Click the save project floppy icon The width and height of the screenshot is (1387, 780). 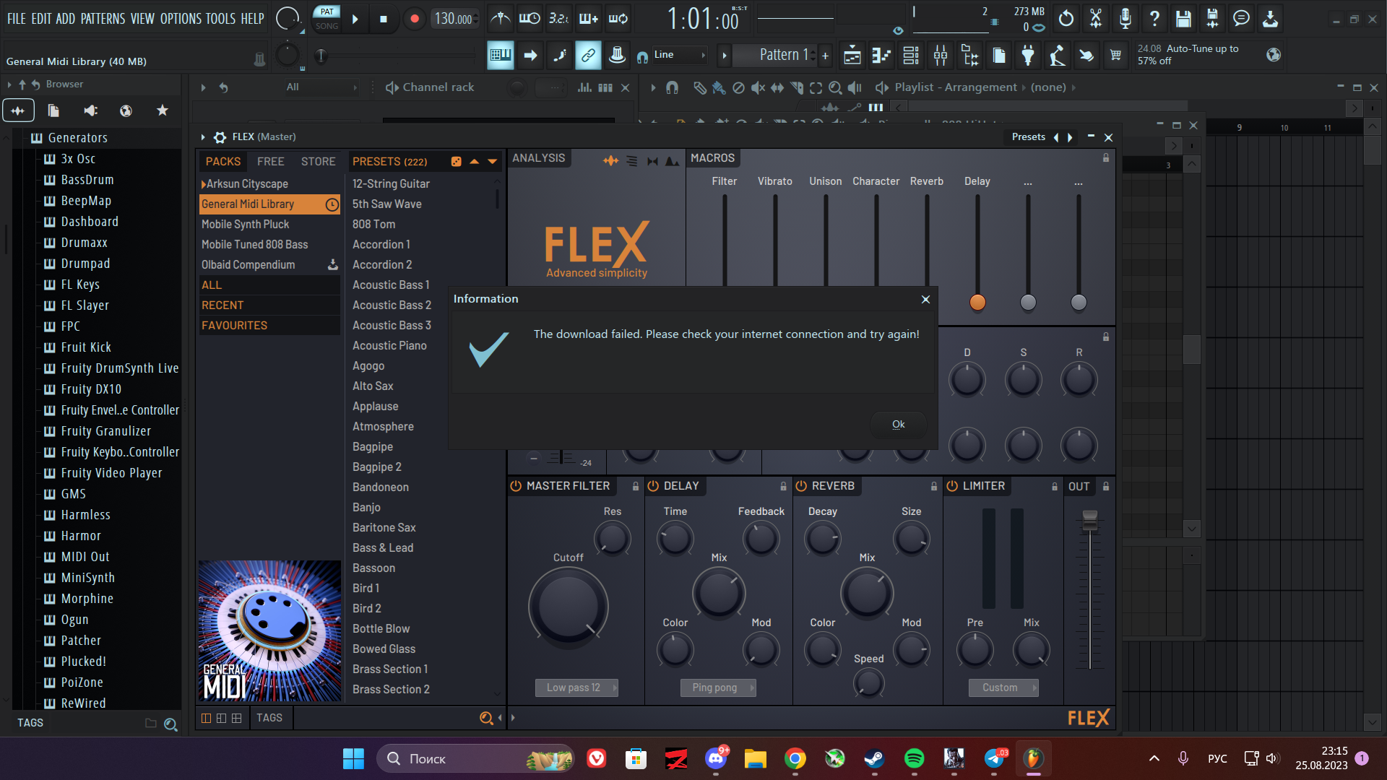coord(1183,18)
